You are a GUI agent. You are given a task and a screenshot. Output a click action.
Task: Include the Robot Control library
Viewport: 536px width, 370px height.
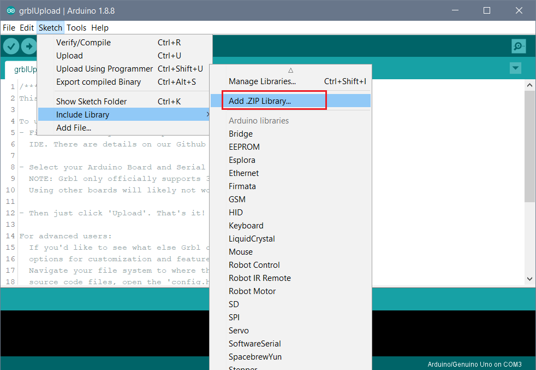[x=290, y=265]
